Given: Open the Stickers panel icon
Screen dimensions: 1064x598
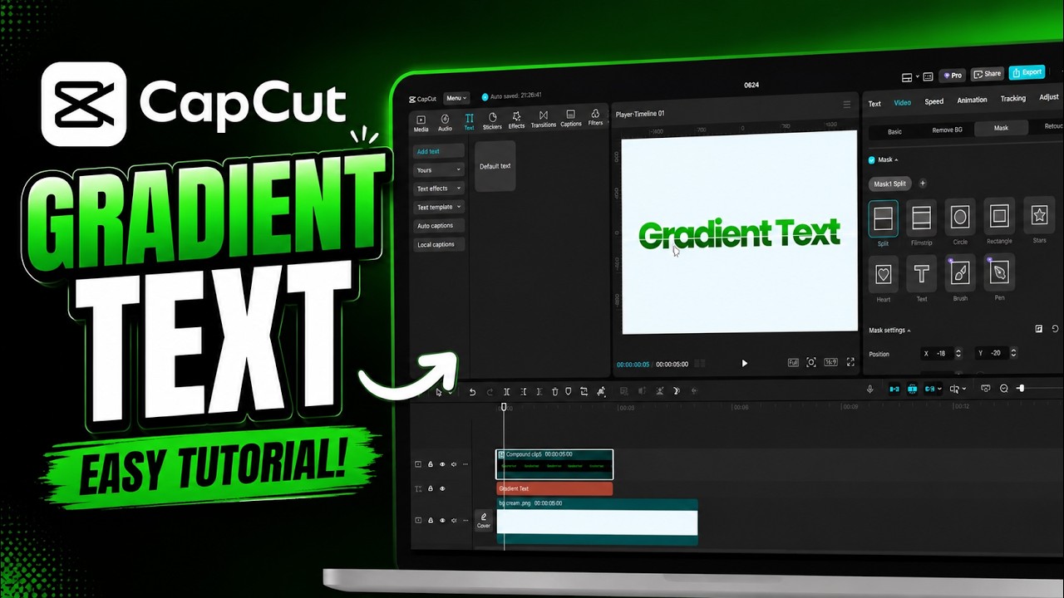Looking at the screenshot, I should (492, 121).
